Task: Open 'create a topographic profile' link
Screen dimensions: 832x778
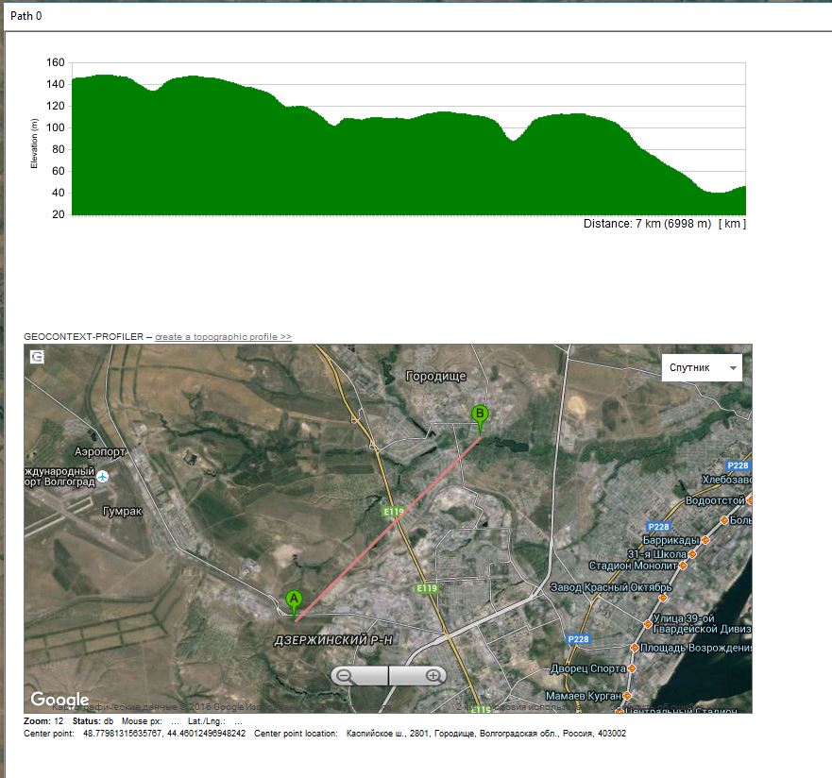Action: point(223,336)
